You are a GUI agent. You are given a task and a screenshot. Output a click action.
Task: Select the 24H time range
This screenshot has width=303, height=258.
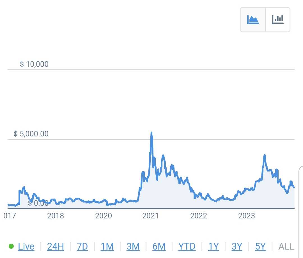[x=56, y=246]
